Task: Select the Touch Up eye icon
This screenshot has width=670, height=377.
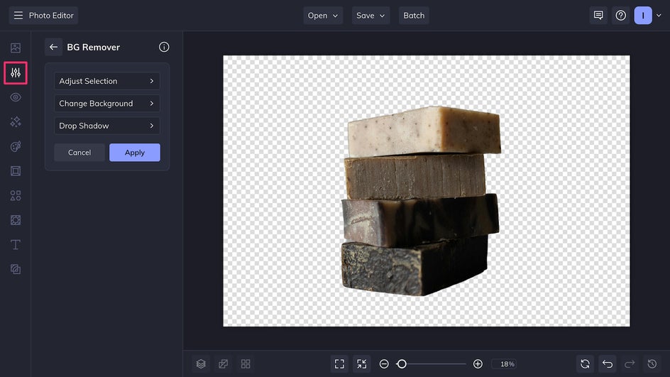Action: click(16, 97)
